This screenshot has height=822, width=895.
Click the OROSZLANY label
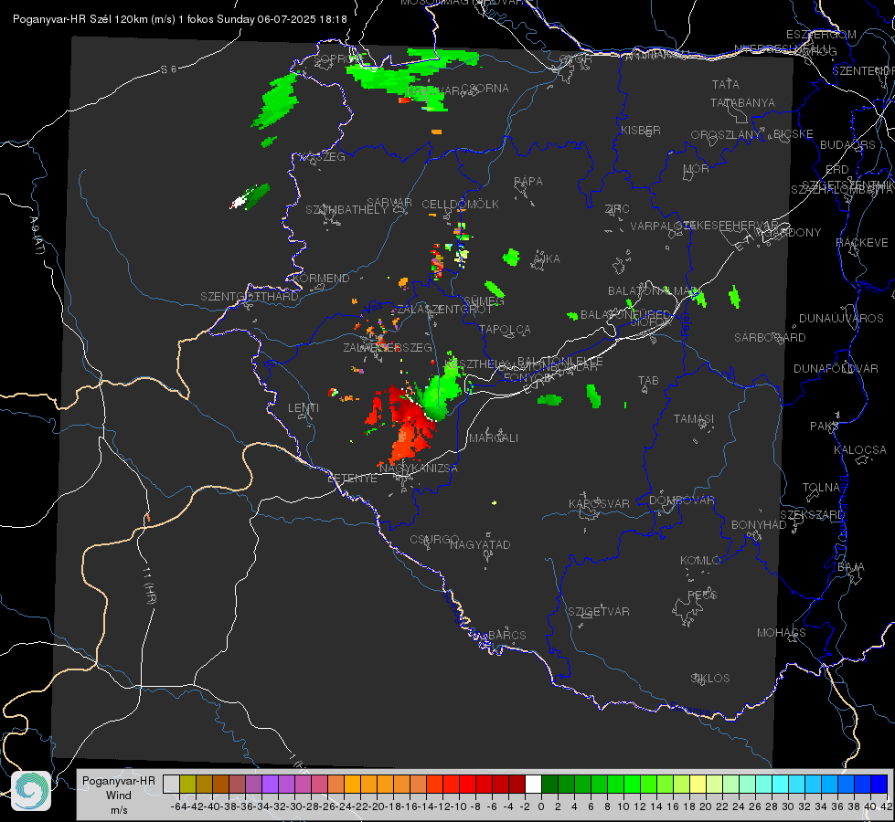tap(726, 135)
